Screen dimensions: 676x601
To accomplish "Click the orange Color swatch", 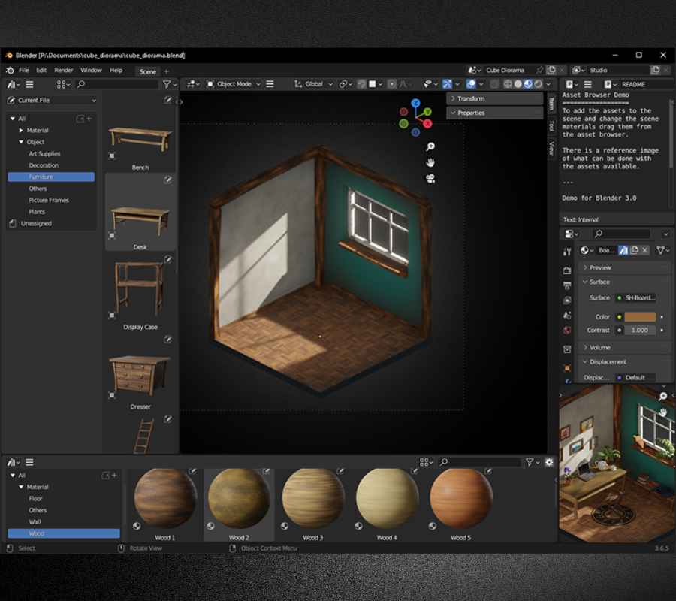I will pyautogui.click(x=640, y=317).
